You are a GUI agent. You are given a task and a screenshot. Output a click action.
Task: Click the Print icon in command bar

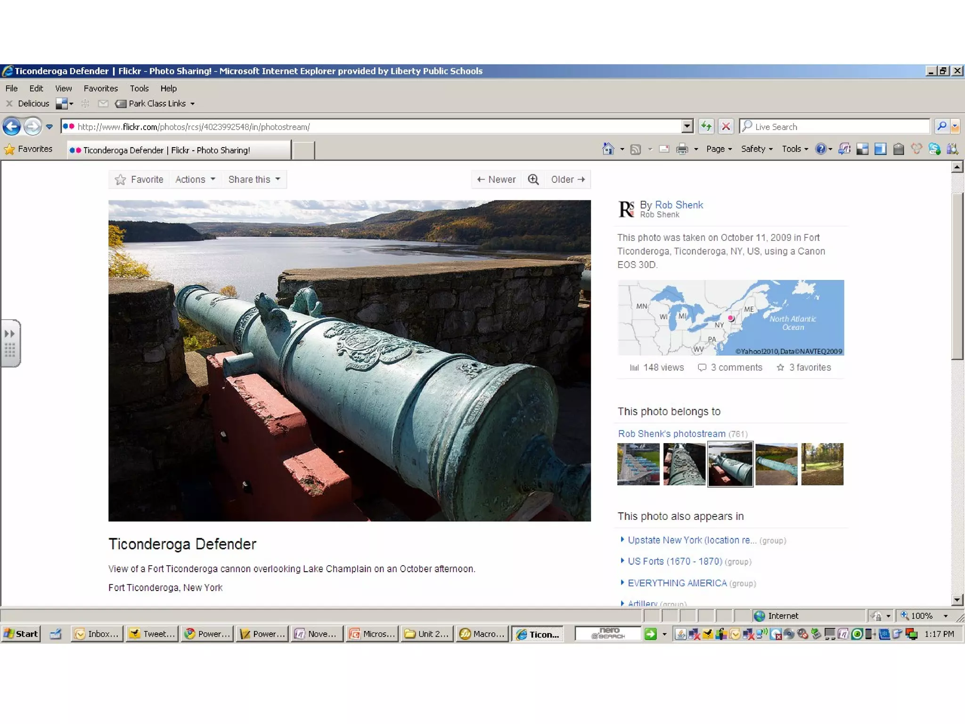[x=682, y=149]
